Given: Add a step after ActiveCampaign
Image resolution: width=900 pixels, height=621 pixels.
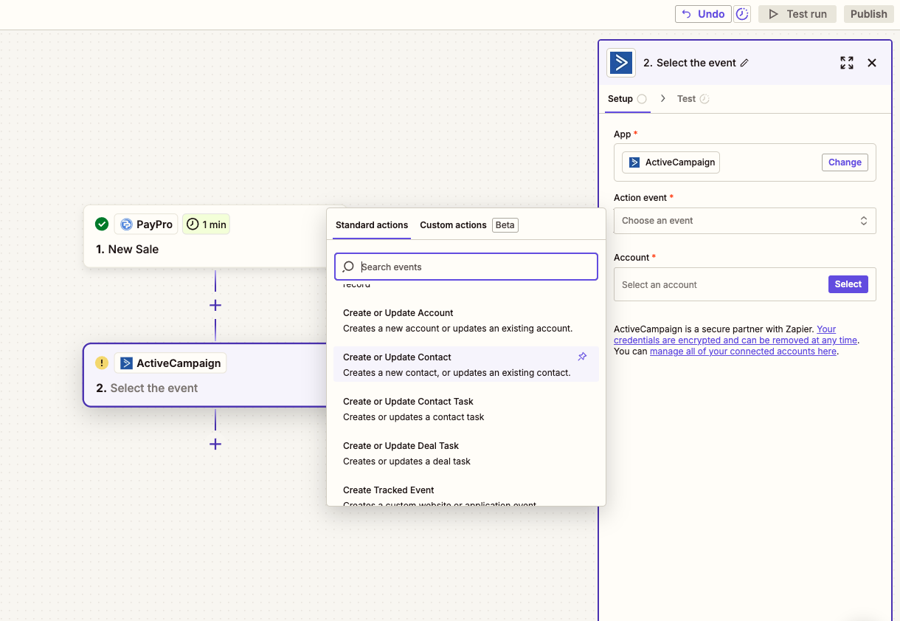Looking at the screenshot, I should point(215,444).
